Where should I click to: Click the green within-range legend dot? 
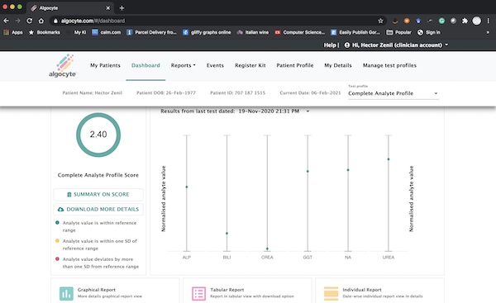pyautogui.click(x=57, y=222)
